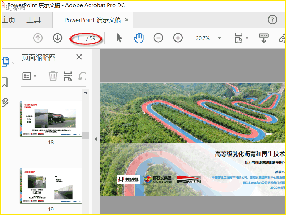Click the 页面缩略图 panel title

pyautogui.click(x=39, y=57)
